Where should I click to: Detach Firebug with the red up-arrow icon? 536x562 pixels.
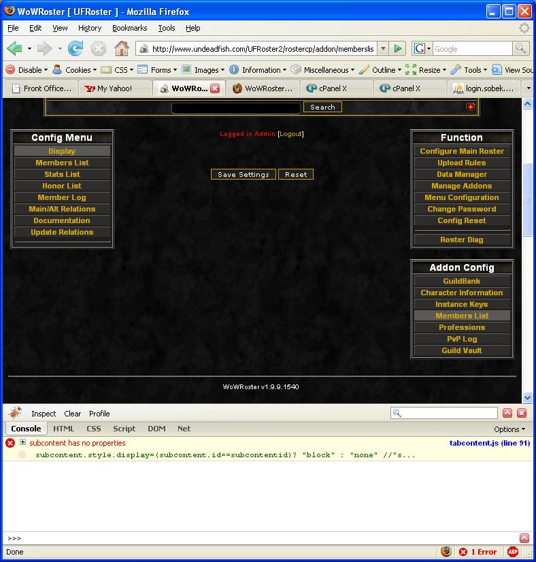tap(507, 413)
